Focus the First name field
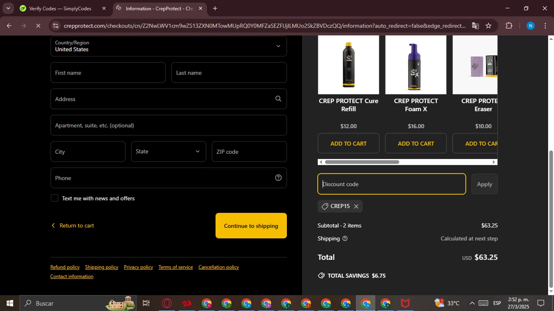This screenshot has width=554, height=311. pos(108,73)
